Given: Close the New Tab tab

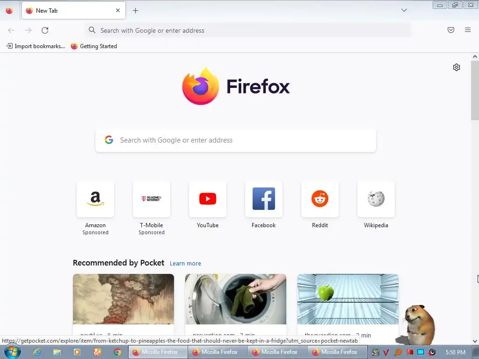Looking at the screenshot, I should pos(118,10).
